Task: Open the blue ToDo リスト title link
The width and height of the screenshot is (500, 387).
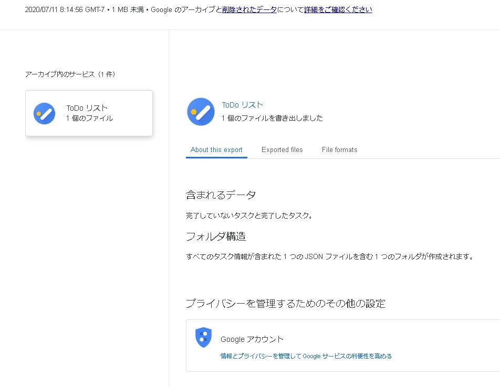Action: pos(242,105)
